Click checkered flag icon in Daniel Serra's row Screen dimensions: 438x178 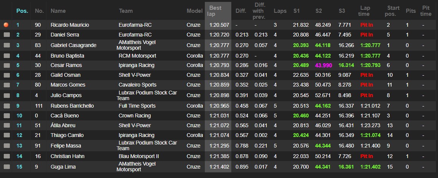(6, 35)
